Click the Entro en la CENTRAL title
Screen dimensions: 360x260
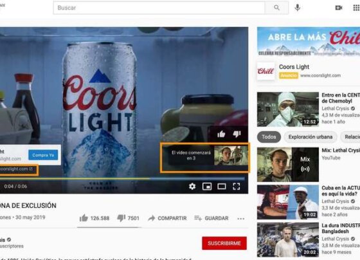click(x=341, y=98)
